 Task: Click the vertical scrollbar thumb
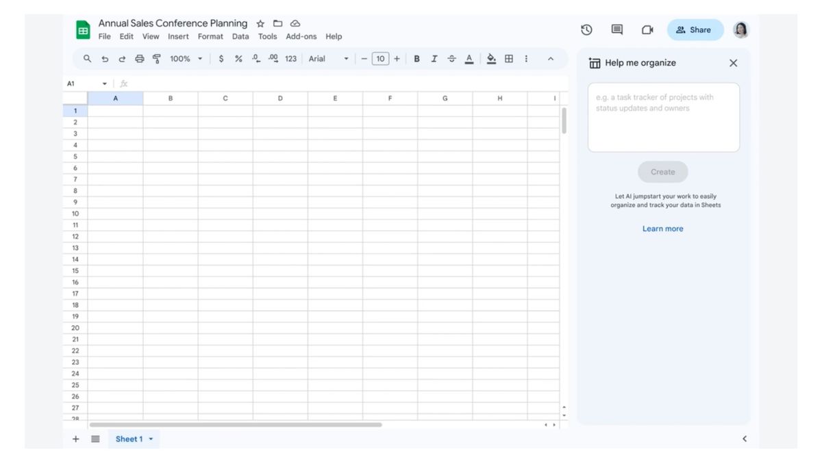point(564,120)
